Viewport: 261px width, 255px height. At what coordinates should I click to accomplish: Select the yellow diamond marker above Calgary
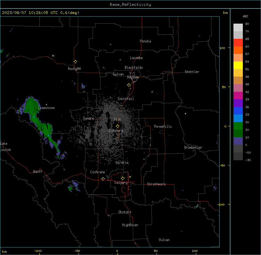[123, 178]
